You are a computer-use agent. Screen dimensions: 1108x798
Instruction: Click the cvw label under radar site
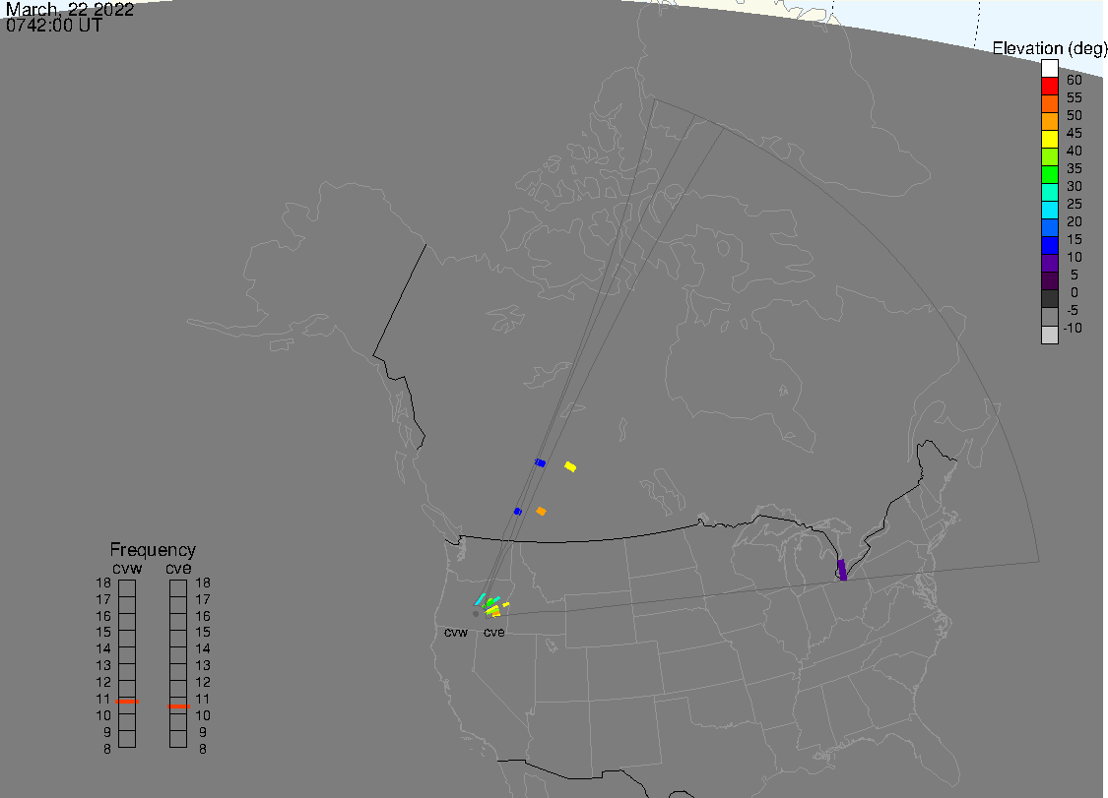(456, 633)
